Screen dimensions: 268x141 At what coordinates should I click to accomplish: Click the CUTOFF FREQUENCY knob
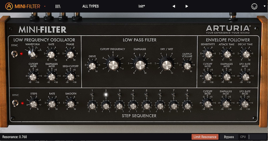pyautogui.click(x=113, y=65)
